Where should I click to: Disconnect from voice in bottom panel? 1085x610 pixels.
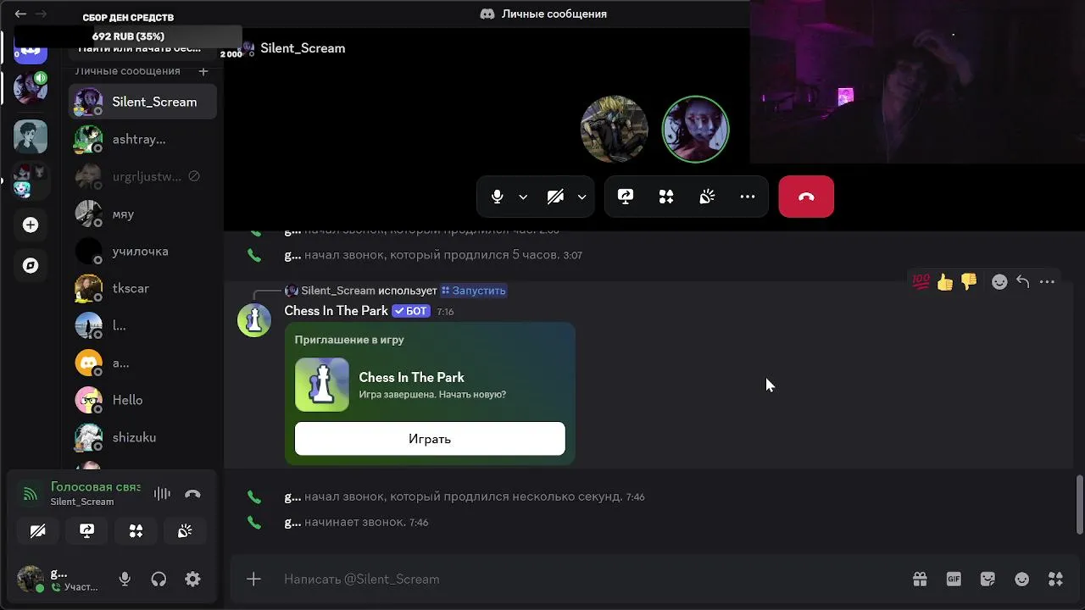[x=192, y=494]
